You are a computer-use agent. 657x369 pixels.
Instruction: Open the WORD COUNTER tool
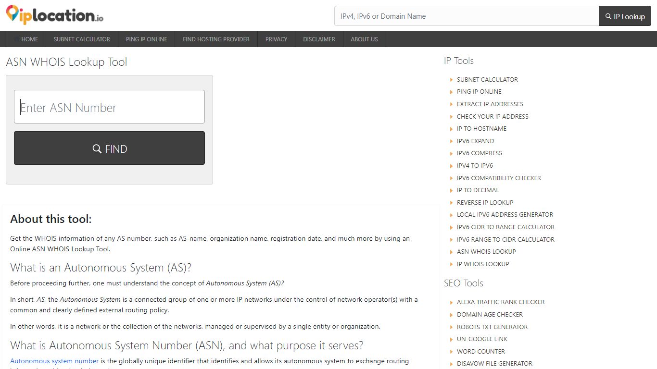481,352
